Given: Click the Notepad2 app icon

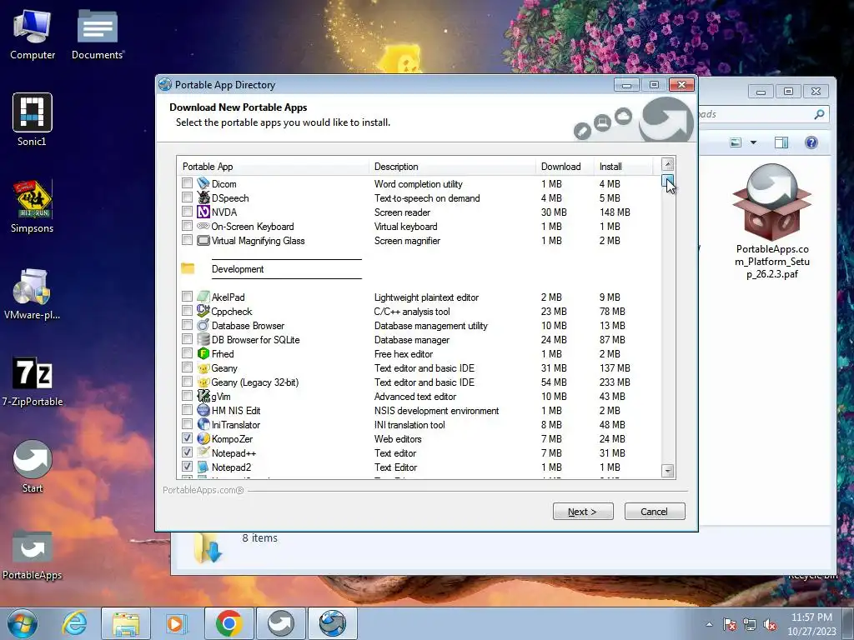Looking at the screenshot, I should click(x=203, y=467).
